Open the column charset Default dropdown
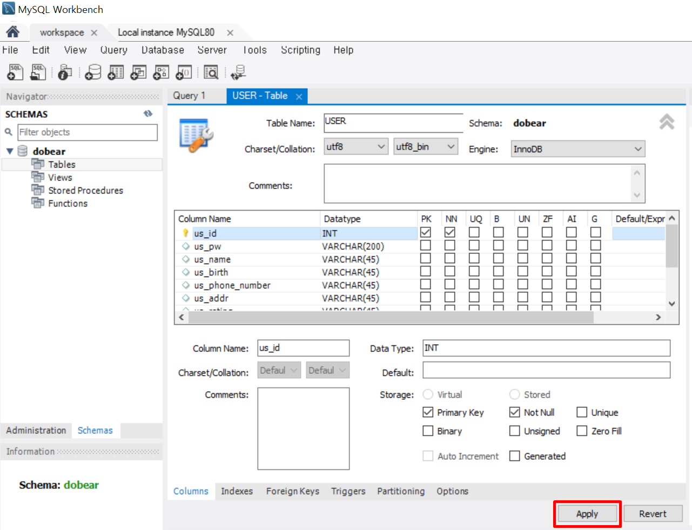The image size is (692, 530). 279,370
